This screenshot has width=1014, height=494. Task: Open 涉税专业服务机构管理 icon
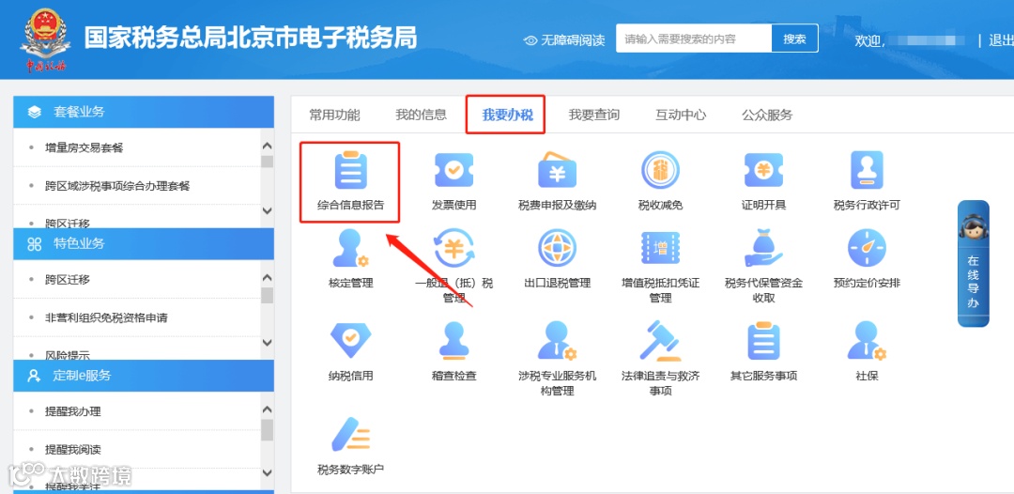tap(557, 341)
